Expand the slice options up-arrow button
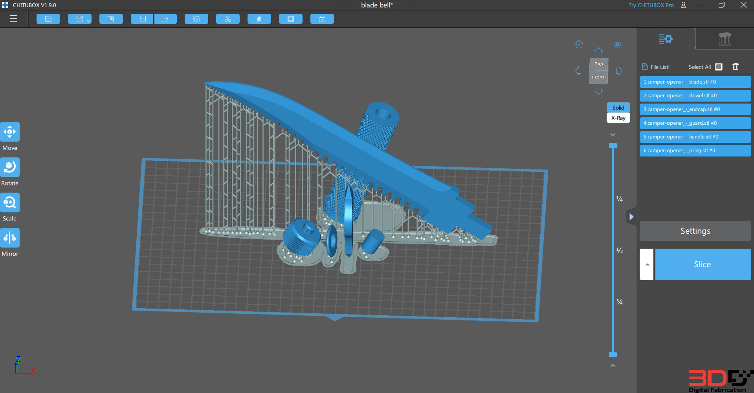The width and height of the screenshot is (754, 393). 647,264
